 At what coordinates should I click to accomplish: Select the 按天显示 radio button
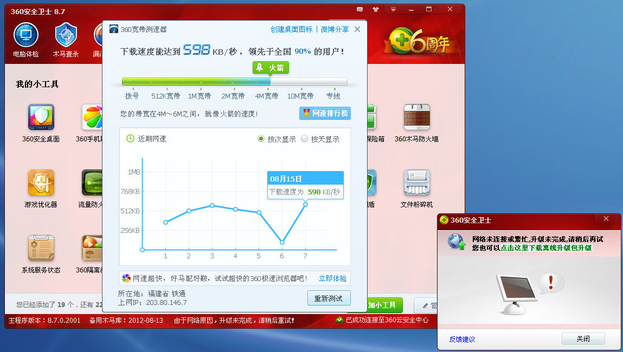click(x=304, y=139)
